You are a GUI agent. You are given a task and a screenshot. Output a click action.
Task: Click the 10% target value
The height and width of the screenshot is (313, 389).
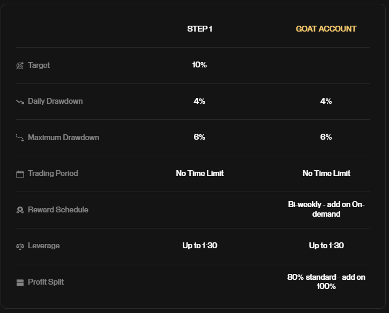[x=199, y=65]
